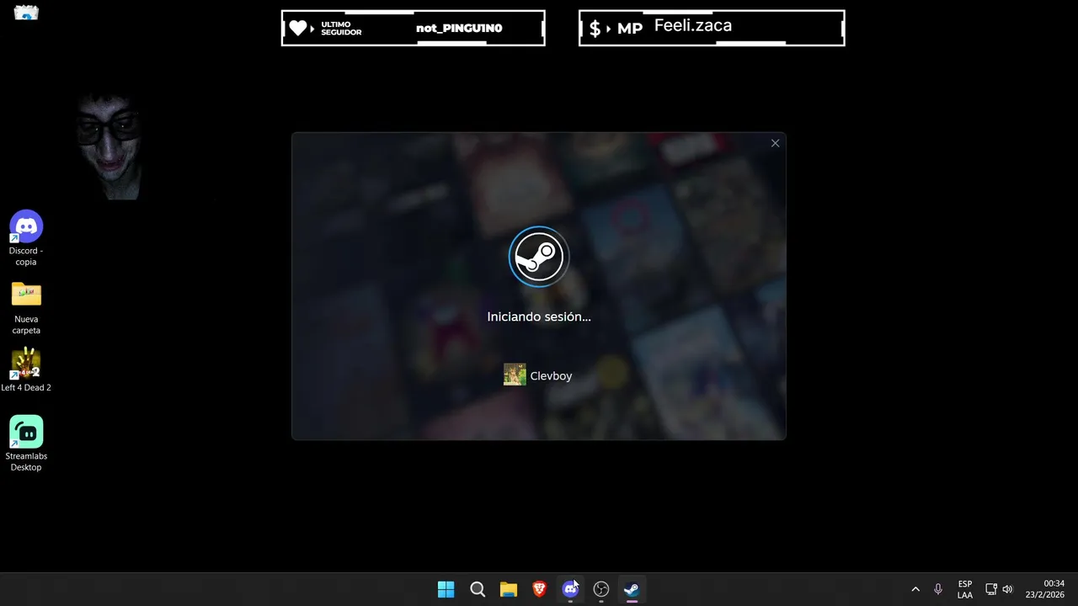
Task: Open network status tray icon
Action: 991,589
